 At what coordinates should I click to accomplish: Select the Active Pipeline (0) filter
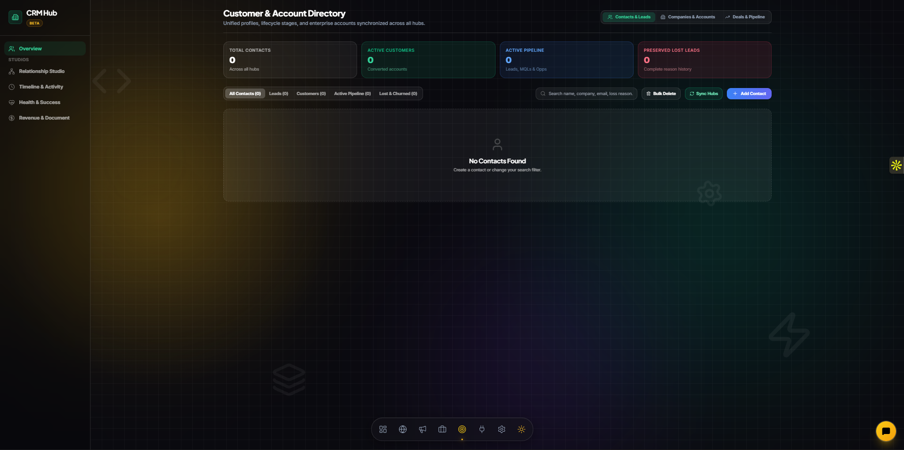click(x=352, y=94)
